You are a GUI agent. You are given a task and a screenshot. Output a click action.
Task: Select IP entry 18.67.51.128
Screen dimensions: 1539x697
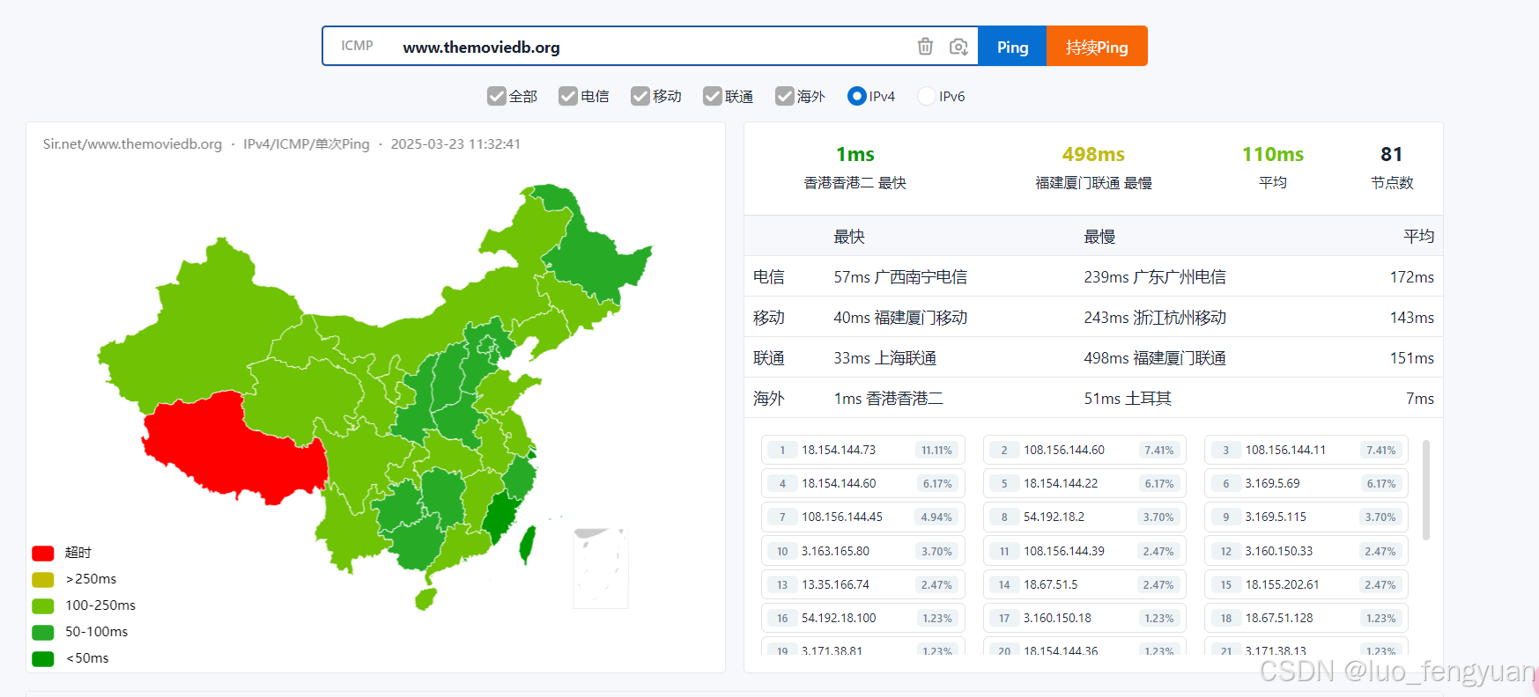click(x=1306, y=618)
